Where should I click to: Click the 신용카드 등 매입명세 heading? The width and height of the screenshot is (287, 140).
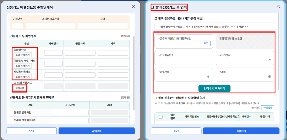click(23, 36)
